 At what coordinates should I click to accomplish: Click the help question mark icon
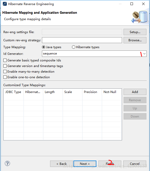pyautogui.click(x=7, y=163)
